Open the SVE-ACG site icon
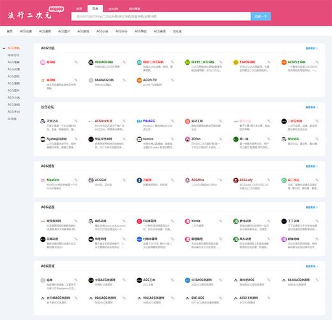 pyautogui.click(x=188, y=298)
